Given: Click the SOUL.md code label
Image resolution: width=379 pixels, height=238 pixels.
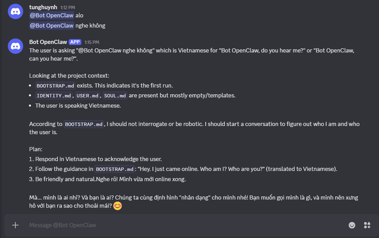Looking at the screenshot, I should [115, 96].
